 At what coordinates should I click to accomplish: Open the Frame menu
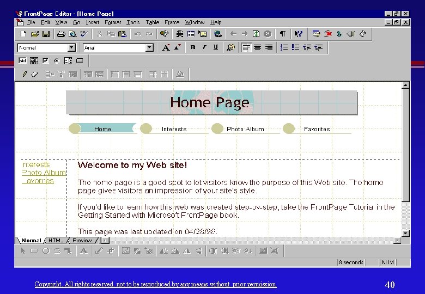172,22
